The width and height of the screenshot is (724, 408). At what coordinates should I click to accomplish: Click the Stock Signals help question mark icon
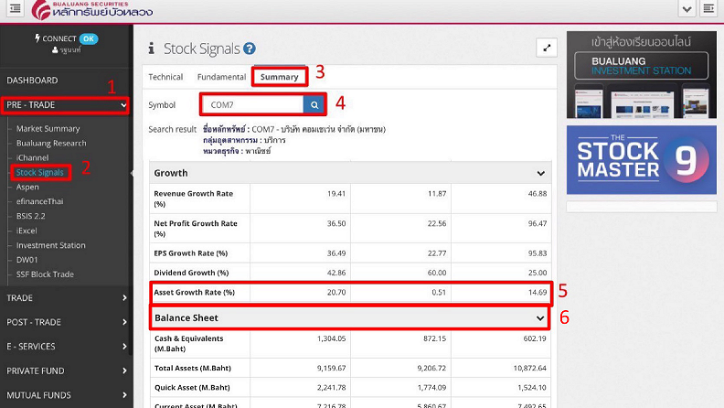click(250, 49)
